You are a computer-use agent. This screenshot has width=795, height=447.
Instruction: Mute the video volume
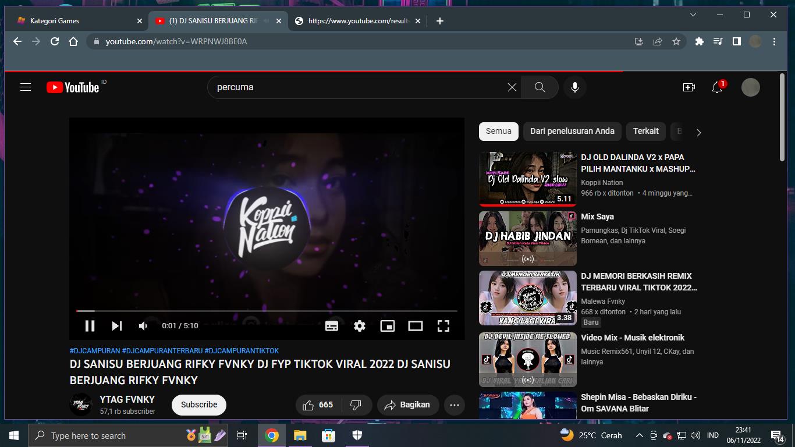coord(143,326)
